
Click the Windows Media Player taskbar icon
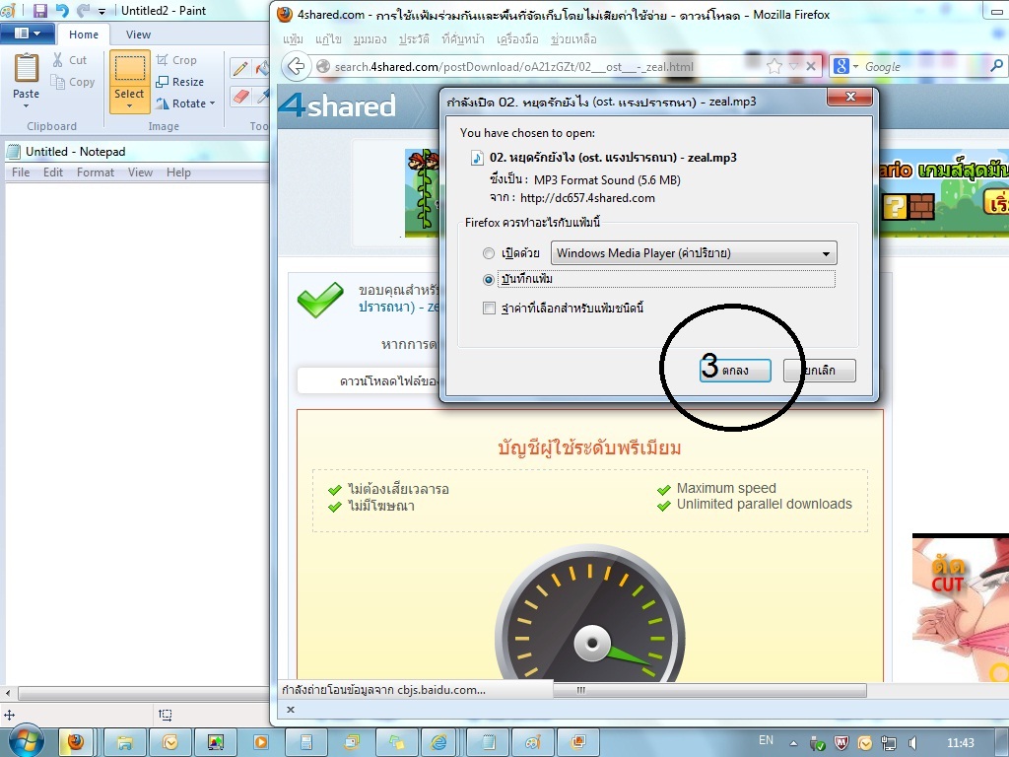point(260,742)
